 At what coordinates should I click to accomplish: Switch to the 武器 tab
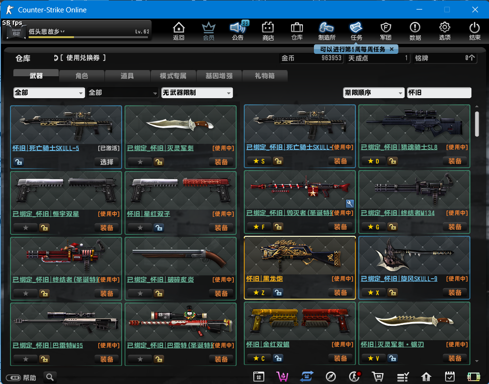(36, 75)
